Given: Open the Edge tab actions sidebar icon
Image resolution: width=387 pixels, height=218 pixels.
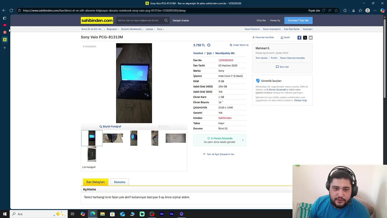Looking at the screenshot, I should 5,18.
